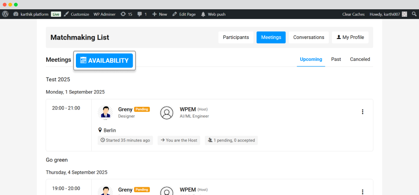Open Conversations section
Image resolution: width=419 pixels, height=195 pixels.
coord(309,37)
